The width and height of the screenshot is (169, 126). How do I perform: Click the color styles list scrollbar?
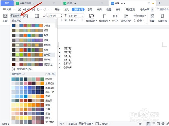pos(56,23)
